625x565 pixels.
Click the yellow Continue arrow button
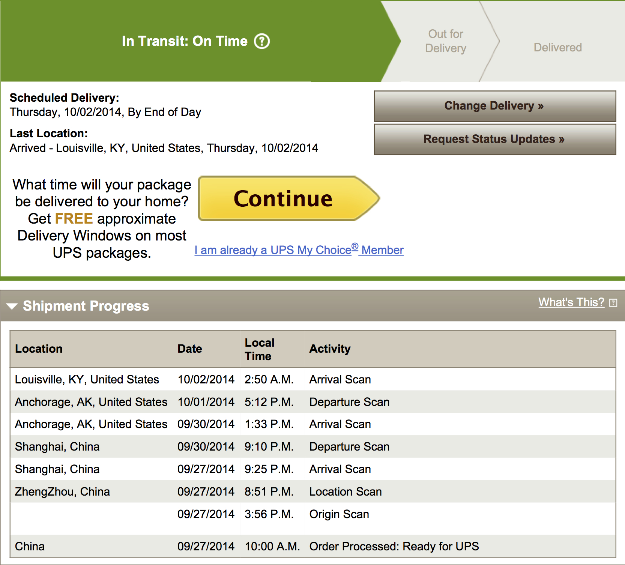pyautogui.click(x=289, y=198)
